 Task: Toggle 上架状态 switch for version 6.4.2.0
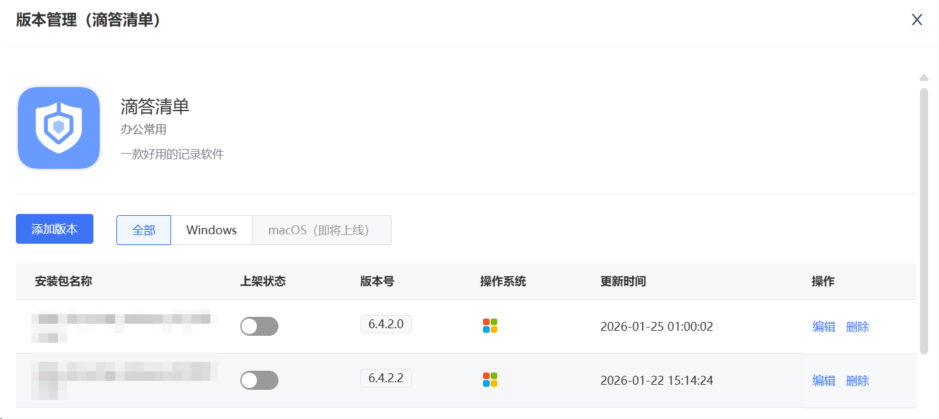point(259,326)
